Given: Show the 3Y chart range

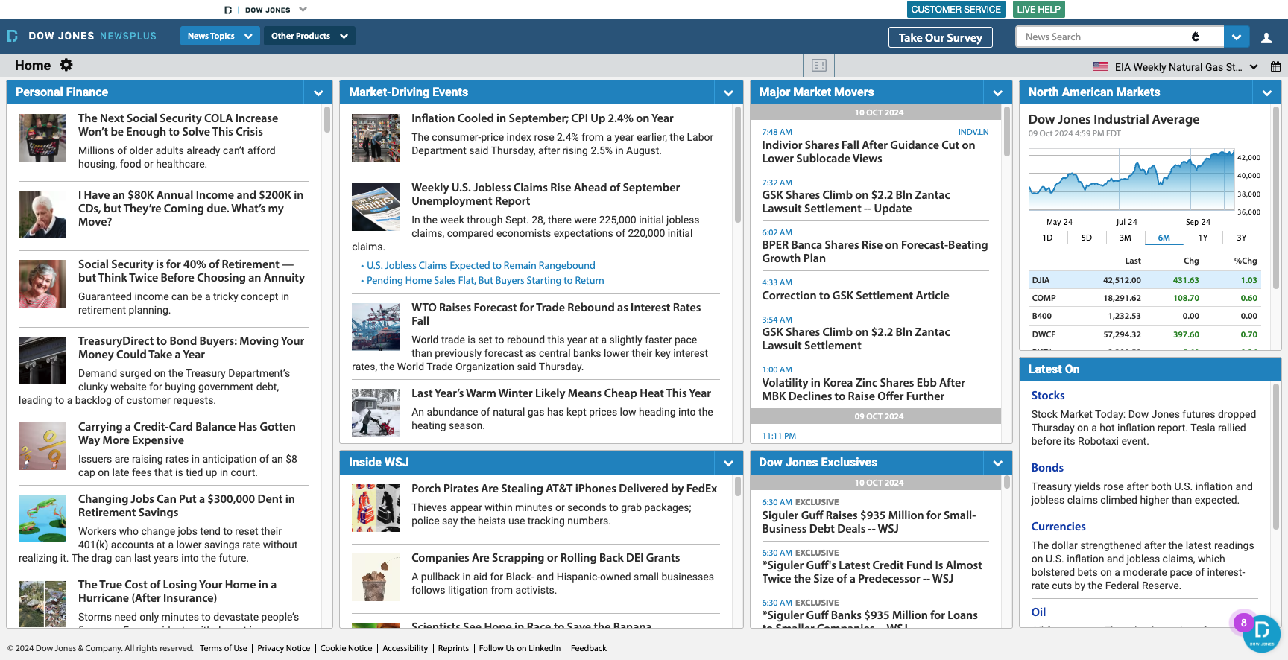Looking at the screenshot, I should click(x=1241, y=238).
